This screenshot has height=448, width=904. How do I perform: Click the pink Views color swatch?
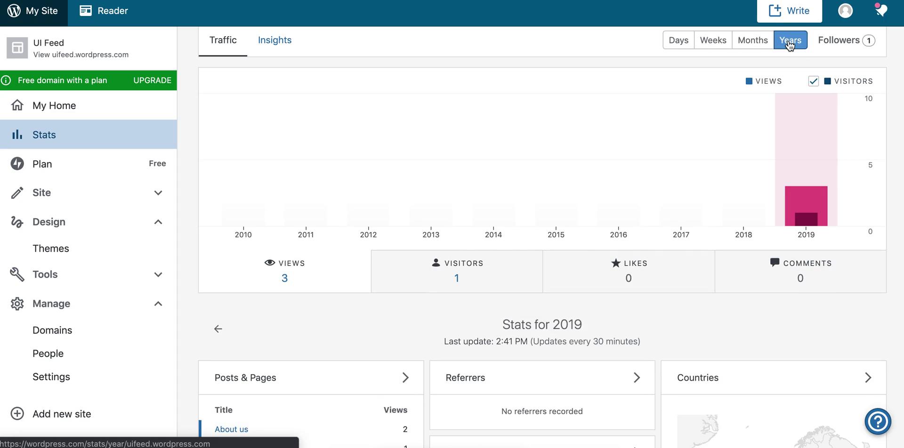pos(750,81)
